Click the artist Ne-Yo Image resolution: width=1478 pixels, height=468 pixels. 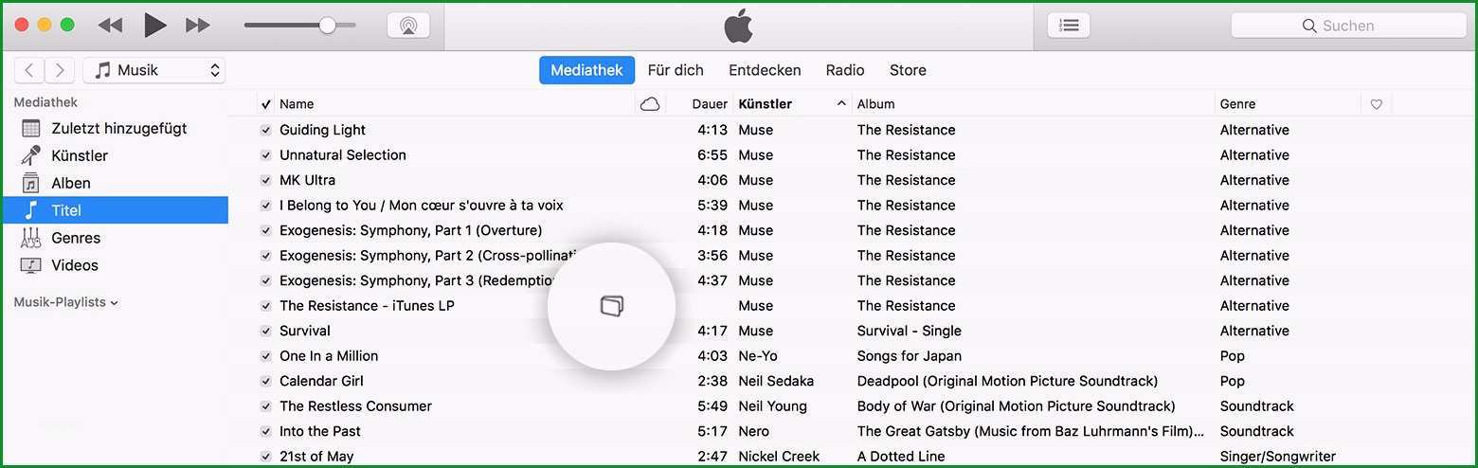(x=758, y=356)
